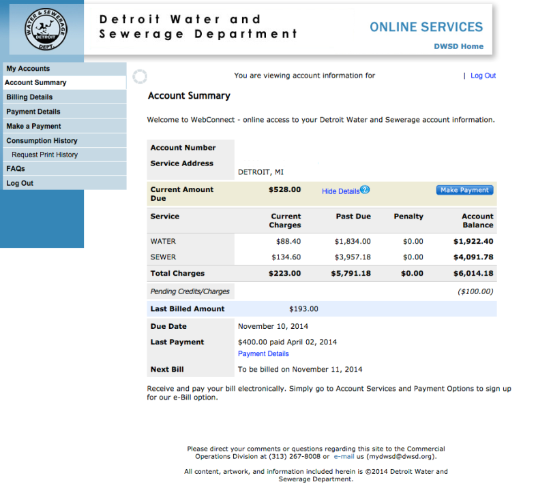
Task: Click Detroit Water and Sewerage Department banner title
Action: (198, 27)
